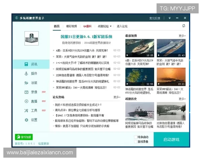
Task: Click video caption 呆呆BMP解说：Z46一大局观清晰
Action: point(170,91)
